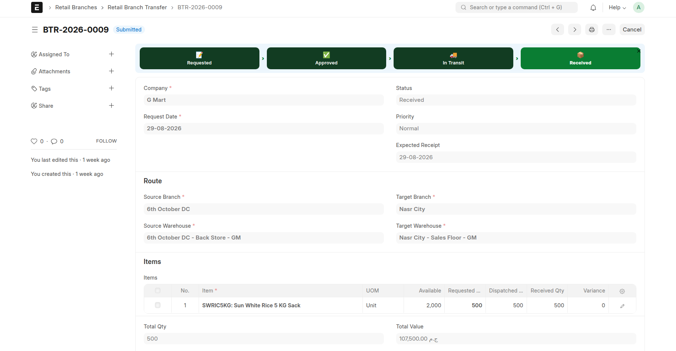The height and width of the screenshot is (351, 676).
Task: Click the Submitted status badge
Action: [129, 30]
